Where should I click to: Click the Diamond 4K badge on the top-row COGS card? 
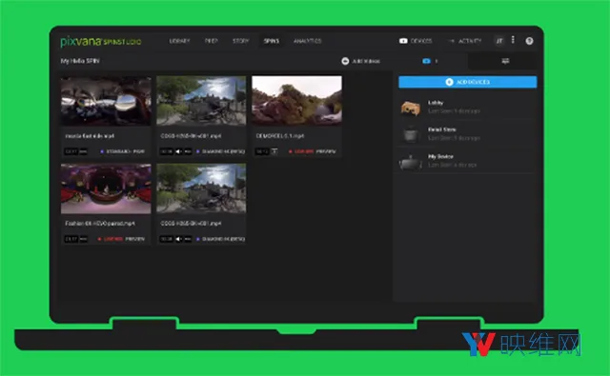click(220, 151)
